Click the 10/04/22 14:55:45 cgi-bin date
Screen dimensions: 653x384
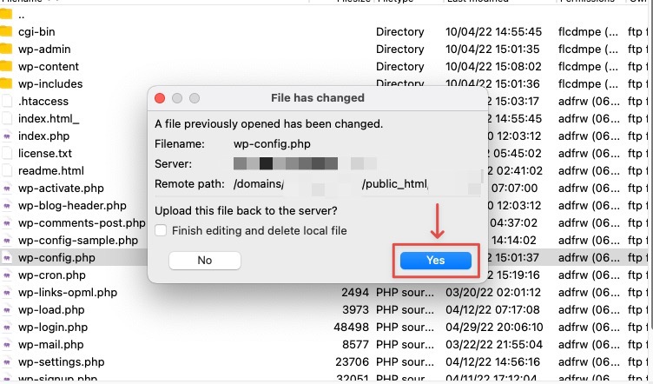click(493, 31)
